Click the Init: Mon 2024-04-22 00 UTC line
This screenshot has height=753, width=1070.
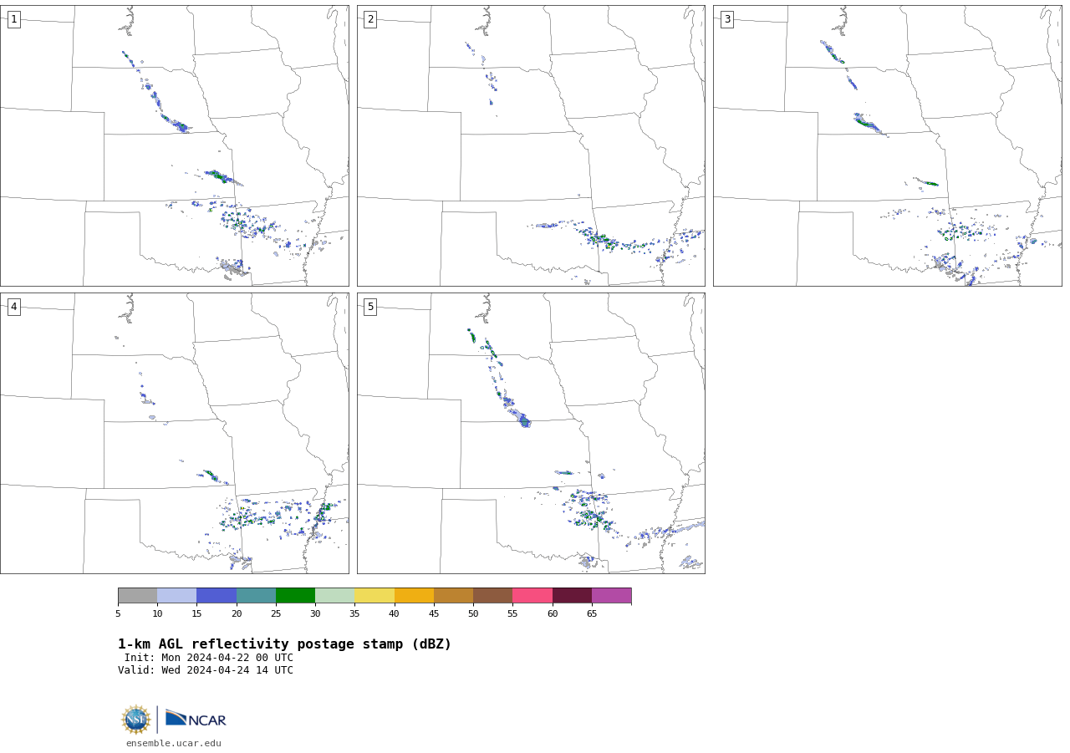209,658
